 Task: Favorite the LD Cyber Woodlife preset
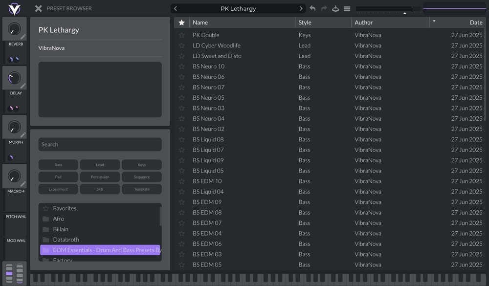pyautogui.click(x=181, y=45)
